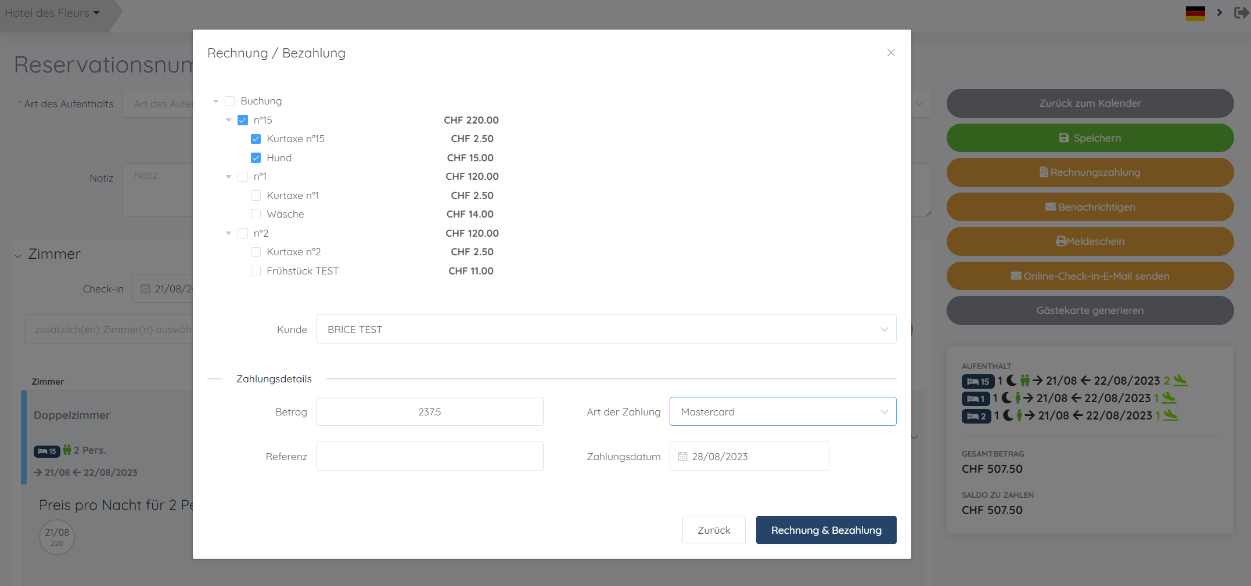
Task: Click the room 15 bed badge under Aufenthalt
Action: tap(977, 381)
